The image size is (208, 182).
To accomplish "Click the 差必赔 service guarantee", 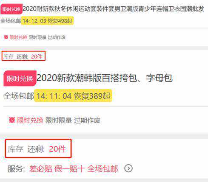I will [41, 169].
